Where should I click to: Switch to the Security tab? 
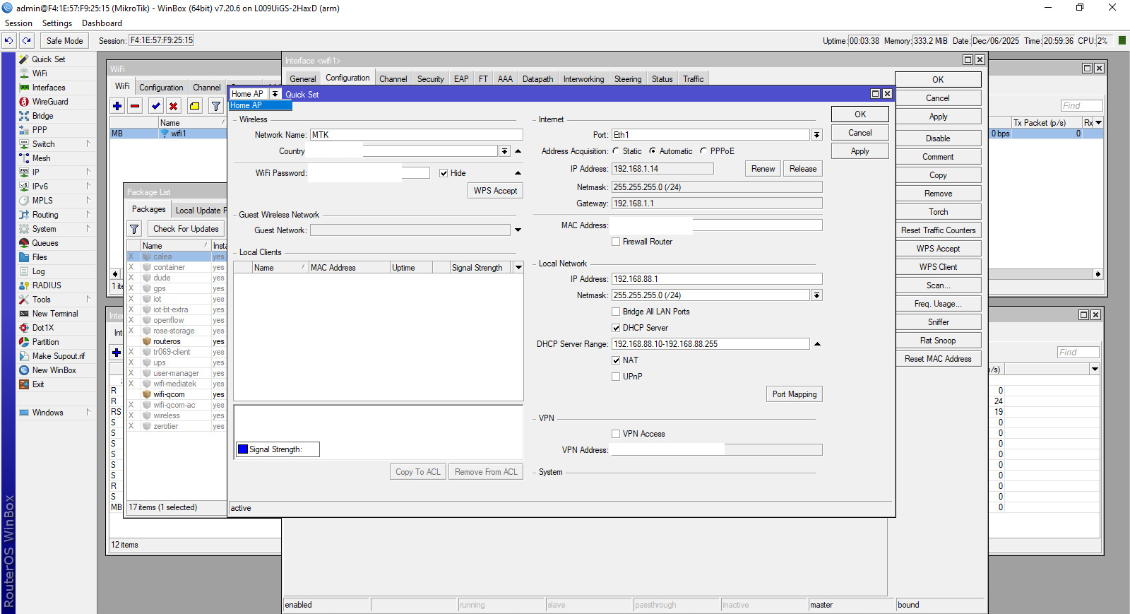tap(430, 79)
